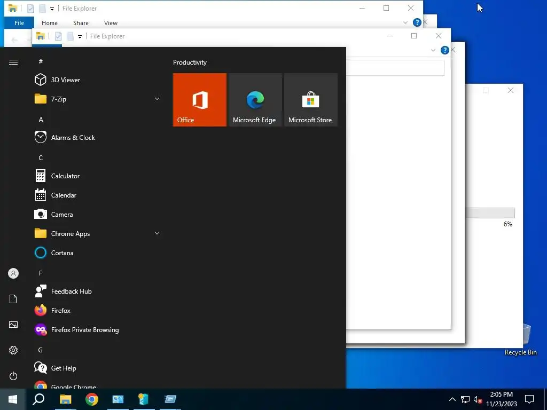Expand the Start menu hamburger navigation
547x410 pixels.
tap(13, 62)
